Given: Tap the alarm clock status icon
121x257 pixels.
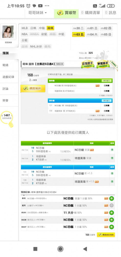Looking at the screenshot, I should tap(28, 6).
